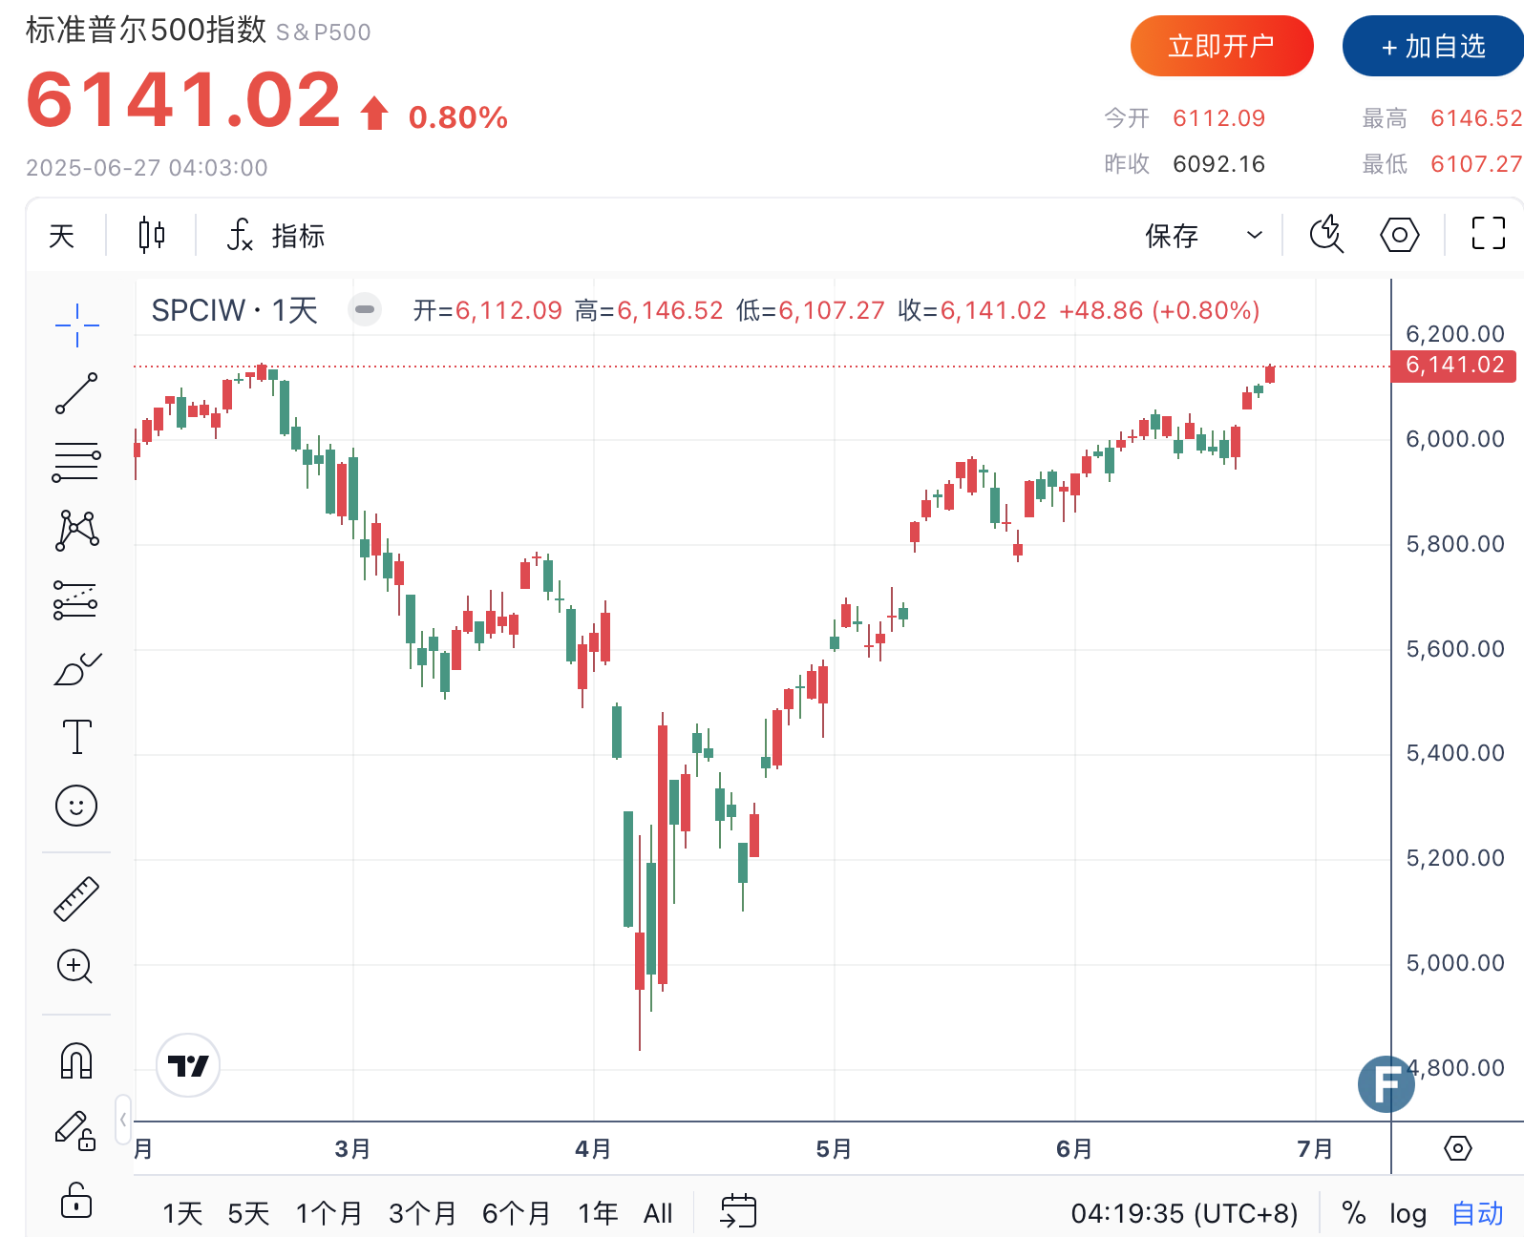1524x1237 pixels.
Task: Activate the zoom in tool
Action: pyautogui.click(x=75, y=967)
